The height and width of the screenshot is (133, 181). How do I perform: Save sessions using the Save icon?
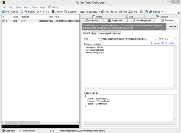tap(130, 12)
